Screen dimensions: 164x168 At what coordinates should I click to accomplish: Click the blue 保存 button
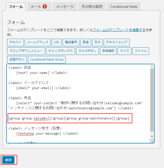8,160
